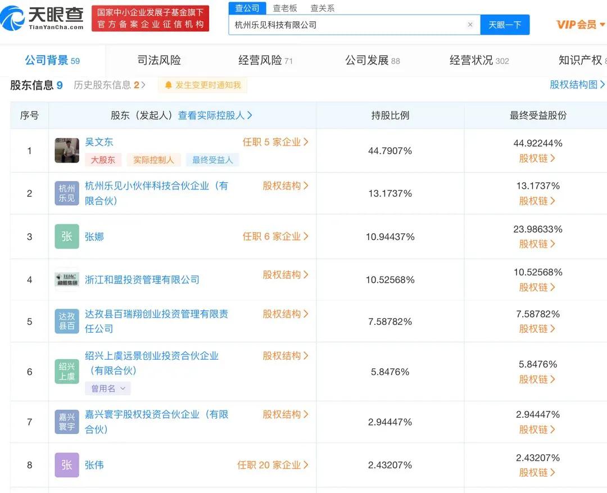Open the 知识产权 tab
This screenshot has width=607, height=493.
click(x=582, y=60)
